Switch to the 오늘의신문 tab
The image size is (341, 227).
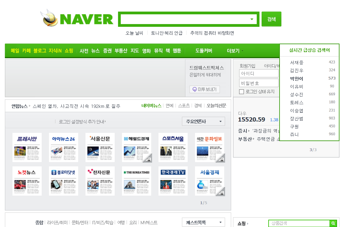pos(216,106)
